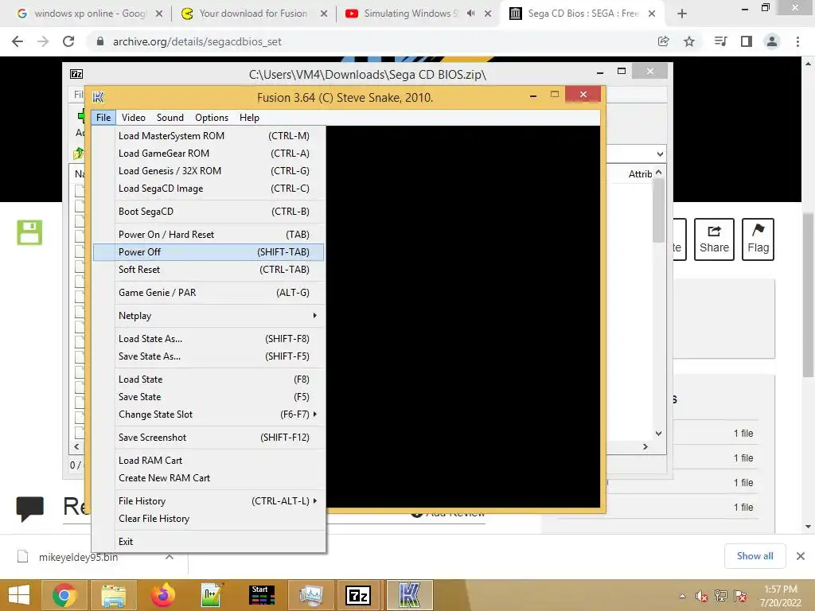Choose Load SegaCD Image
This screenshot has width=815, height=611.
pyautogui.click(x=209, y=189)
